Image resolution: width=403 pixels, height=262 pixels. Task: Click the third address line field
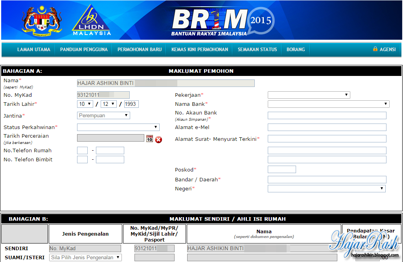(x=327, y=159)
